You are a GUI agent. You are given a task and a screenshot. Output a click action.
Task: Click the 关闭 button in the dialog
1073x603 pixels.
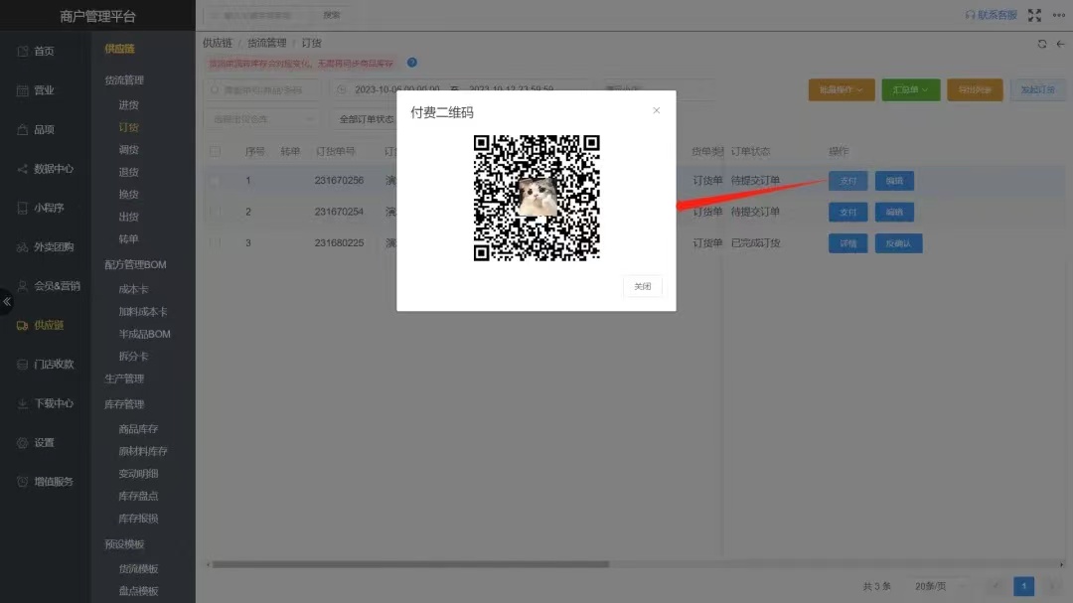point(643,286)
